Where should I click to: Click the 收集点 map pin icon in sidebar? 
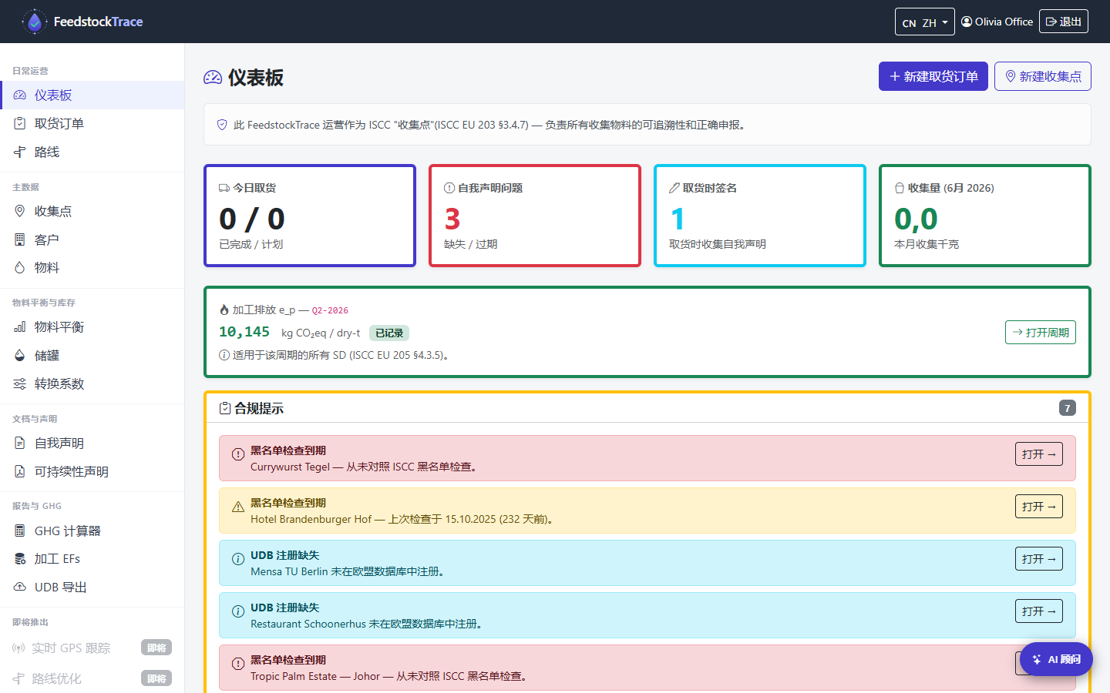(x=20, y=211)
